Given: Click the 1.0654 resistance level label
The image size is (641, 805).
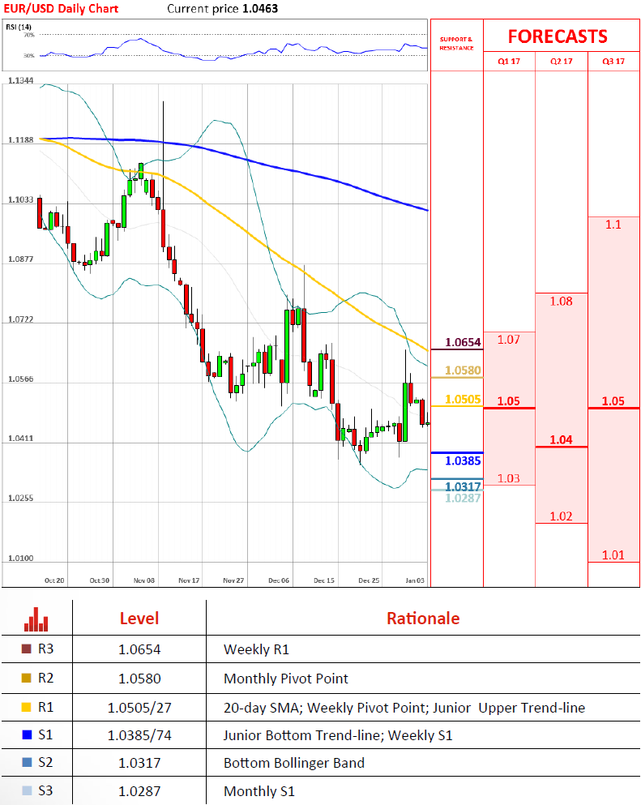Looking at the screenshot, I should click(463, 342).
